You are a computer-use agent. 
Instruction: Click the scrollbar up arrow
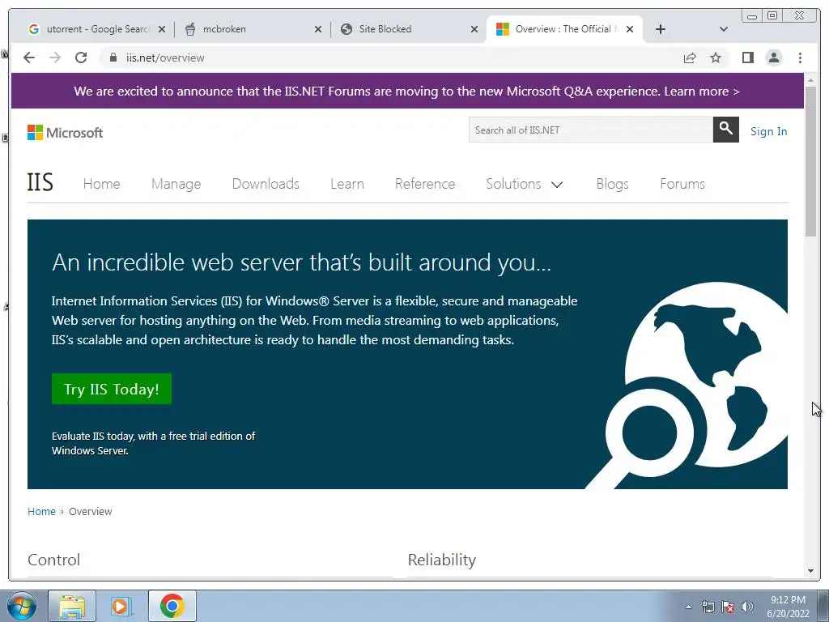point(810,80)
